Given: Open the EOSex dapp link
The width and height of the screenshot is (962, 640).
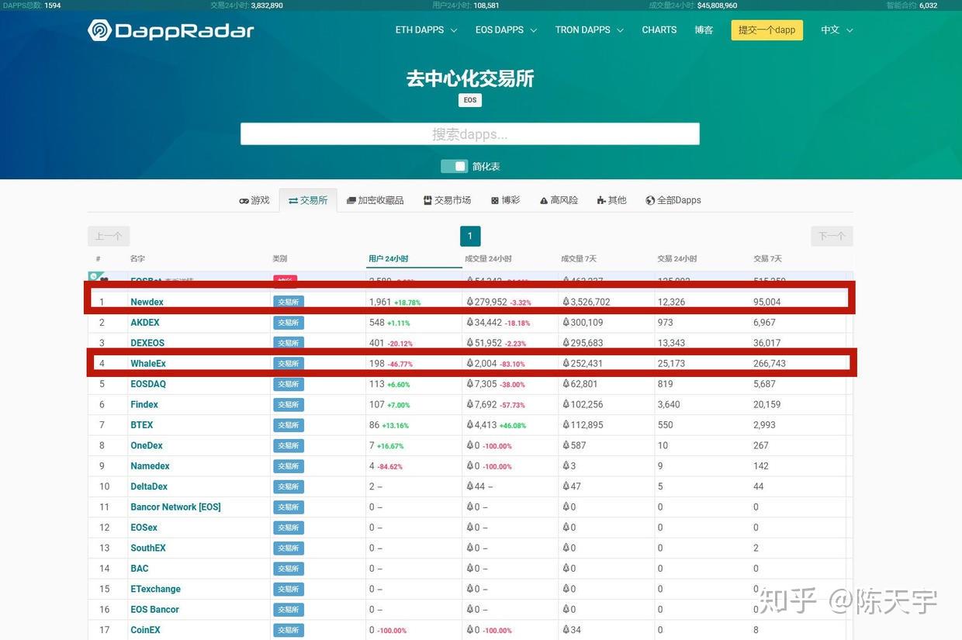Looking at the screenshot, I should 144,528.
